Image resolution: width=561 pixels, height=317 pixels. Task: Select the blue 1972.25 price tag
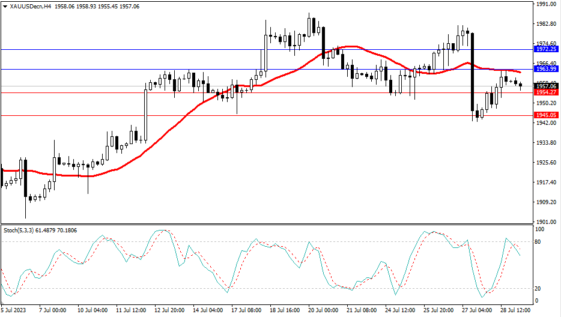point(546,49)
